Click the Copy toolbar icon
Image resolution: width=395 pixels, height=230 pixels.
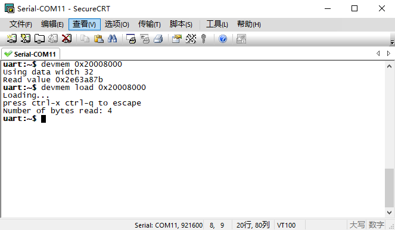coord(85,39)
